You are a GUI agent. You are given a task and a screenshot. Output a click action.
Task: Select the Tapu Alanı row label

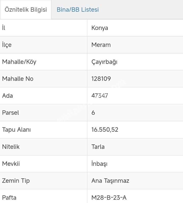[x=16, y=130]
